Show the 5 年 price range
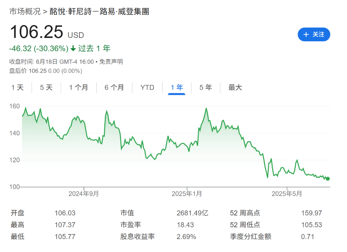The width and height of the screenshot is (347, 252). tap(206, 87)
